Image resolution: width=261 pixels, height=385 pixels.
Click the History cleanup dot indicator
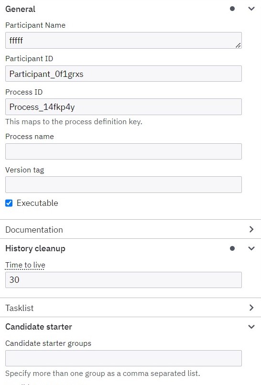coord(232,248)
